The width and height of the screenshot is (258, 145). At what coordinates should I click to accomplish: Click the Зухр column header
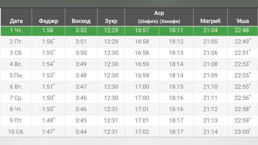[x=111, y=21]
